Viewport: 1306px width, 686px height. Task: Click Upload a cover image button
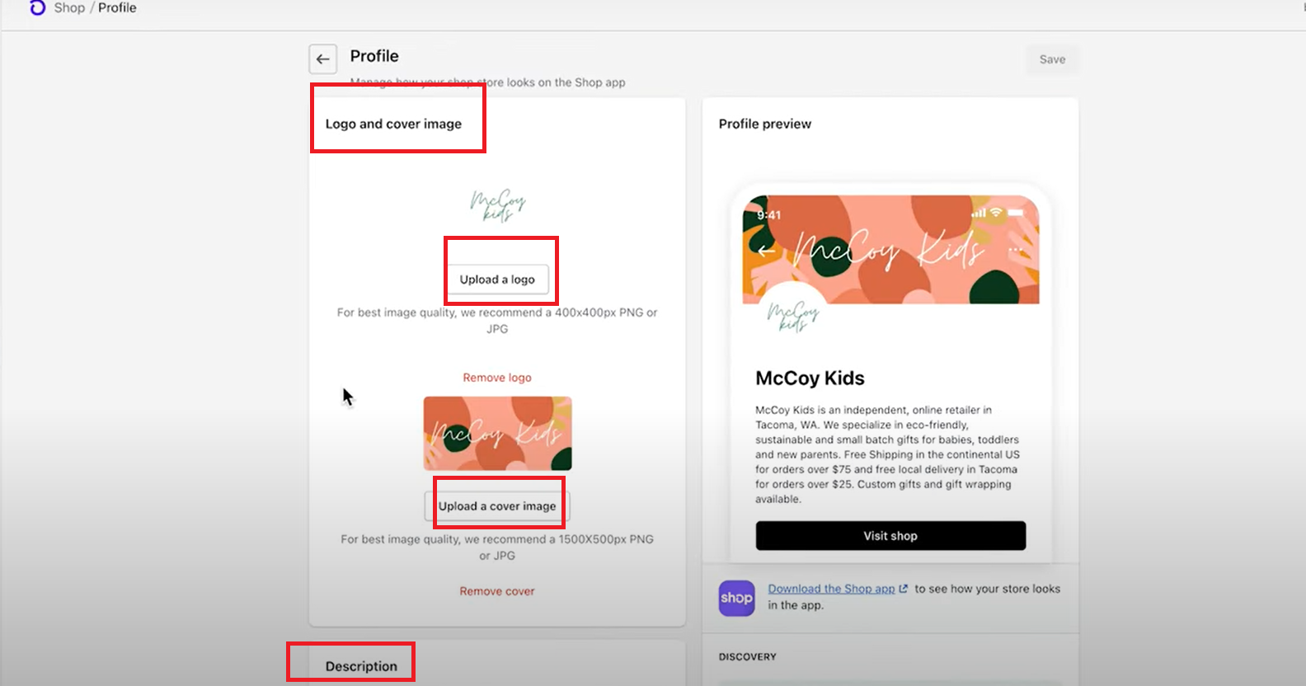pyautogui.click(x=497, y=506)
